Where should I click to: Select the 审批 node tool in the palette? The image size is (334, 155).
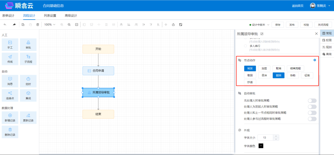[x=28, y=44]
